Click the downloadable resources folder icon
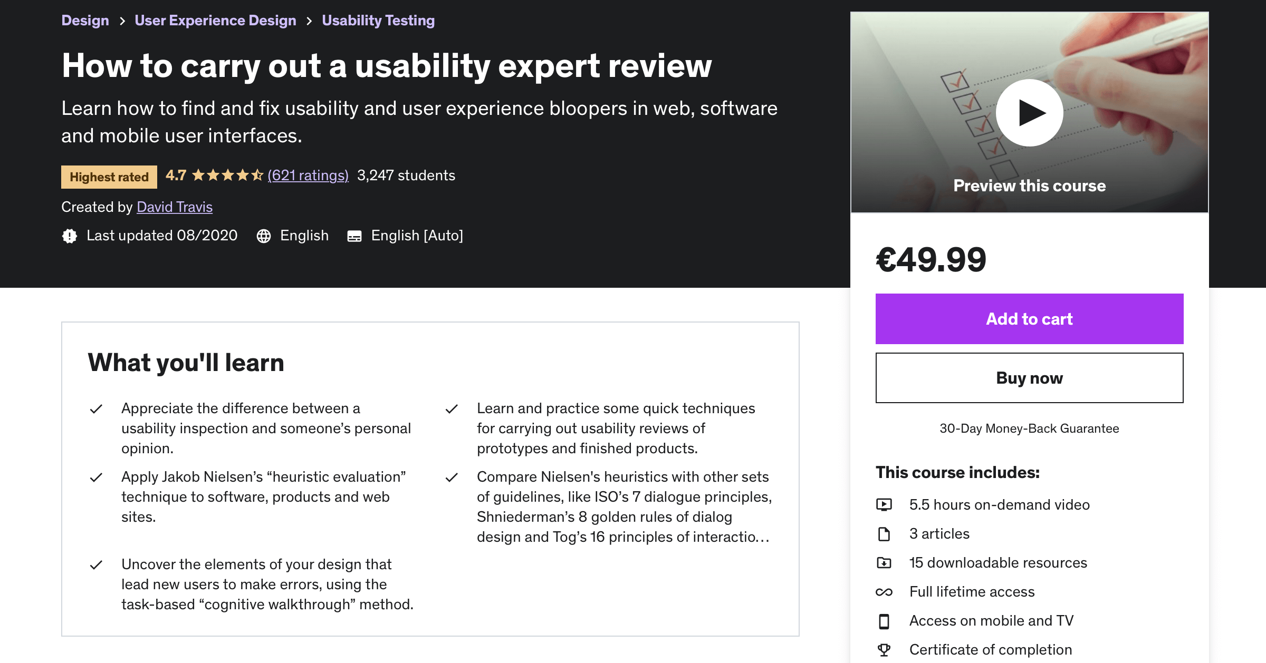The height and width of the screenshot is (663, 1266). (x=884, y=563)
